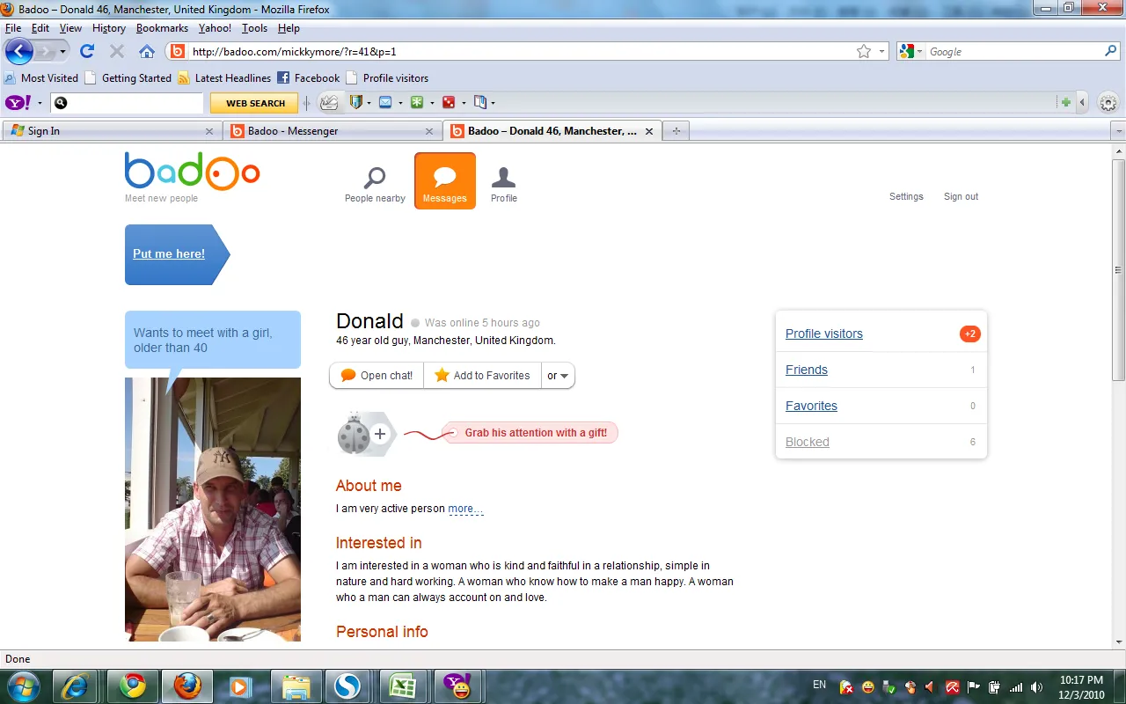Expand the mail icon dropdown arrow
Viewport: 1126px width, 704px height.
399,103
